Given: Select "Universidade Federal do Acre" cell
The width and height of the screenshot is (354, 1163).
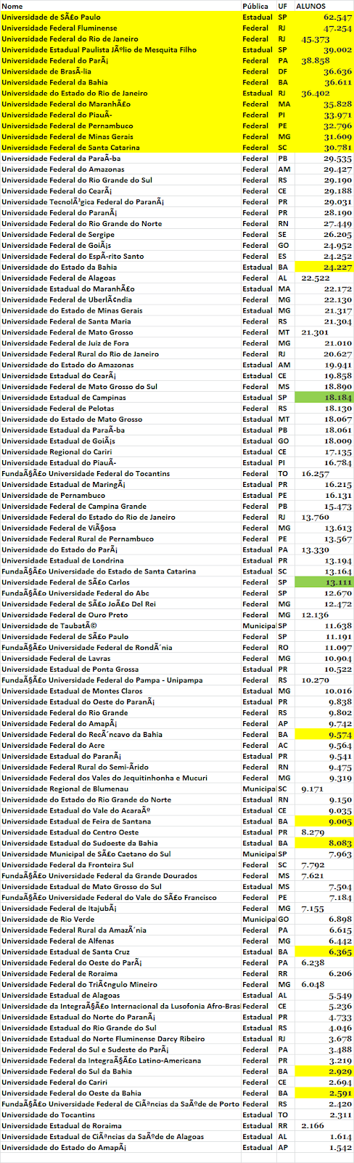Looking at the screenshot, I should point(52,747).
